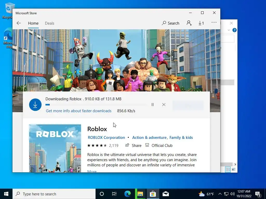Viewport: 266px width, 199px height.
Task: Share the Roblox app page
Action: [133, 145]
